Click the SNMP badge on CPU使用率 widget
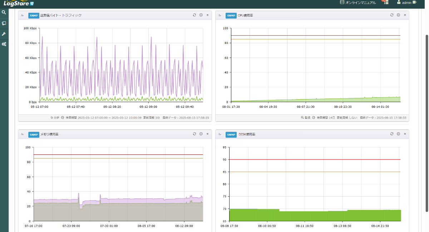429x232 pixels. [x=231, y=15]
